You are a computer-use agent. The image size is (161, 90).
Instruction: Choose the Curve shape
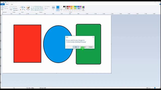tap(34, 7)
